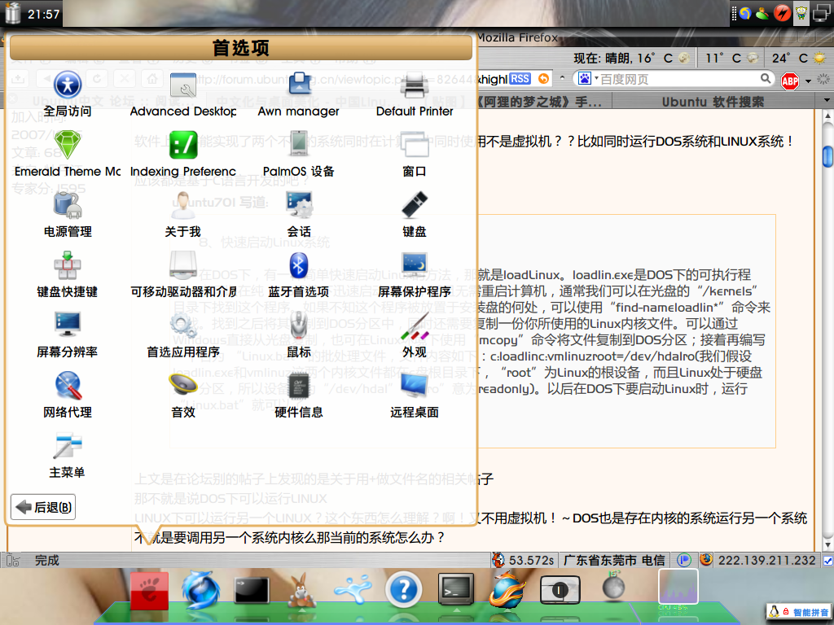The height and width of the screenshot is (625, 834).
Task: Open the Firefox globe icon in dock
Action: 507,589
